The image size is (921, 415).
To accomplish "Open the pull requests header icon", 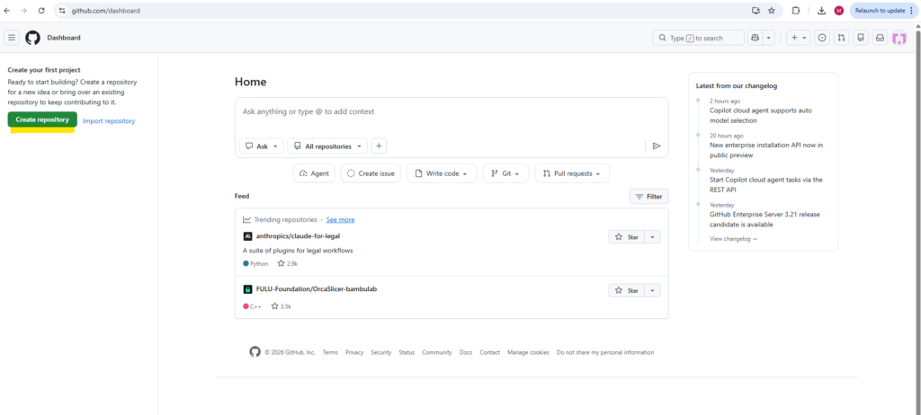I will (841, 38).
